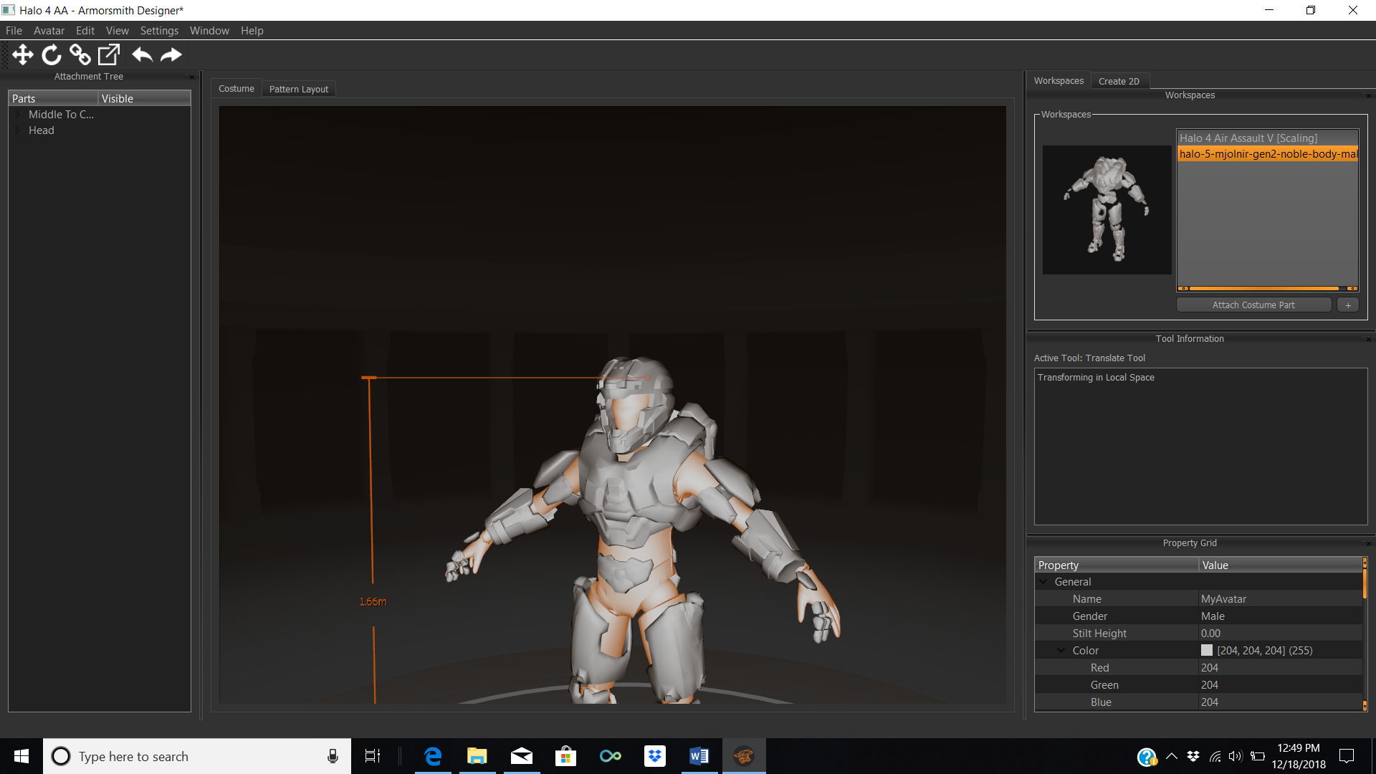
Task: Click the gray Color swatch
Action: pos(1207,651)
